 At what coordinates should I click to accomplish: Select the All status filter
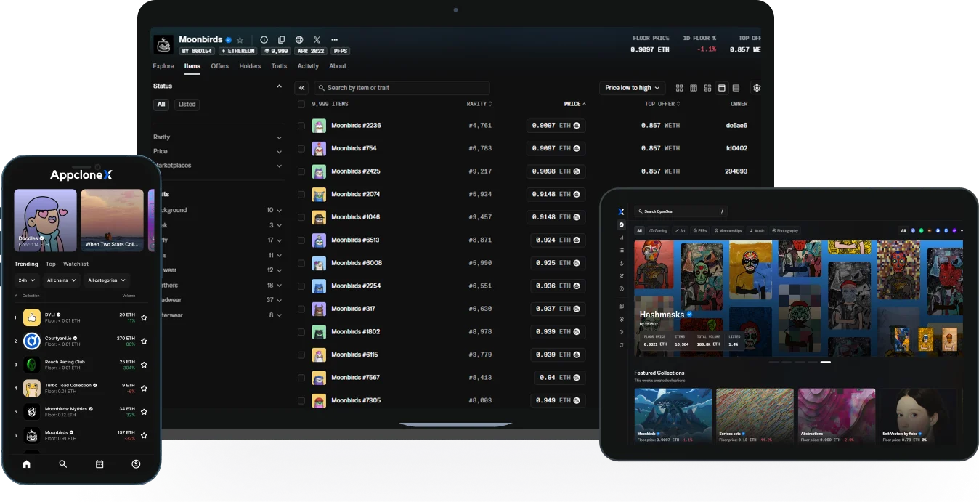coord(161,105)
